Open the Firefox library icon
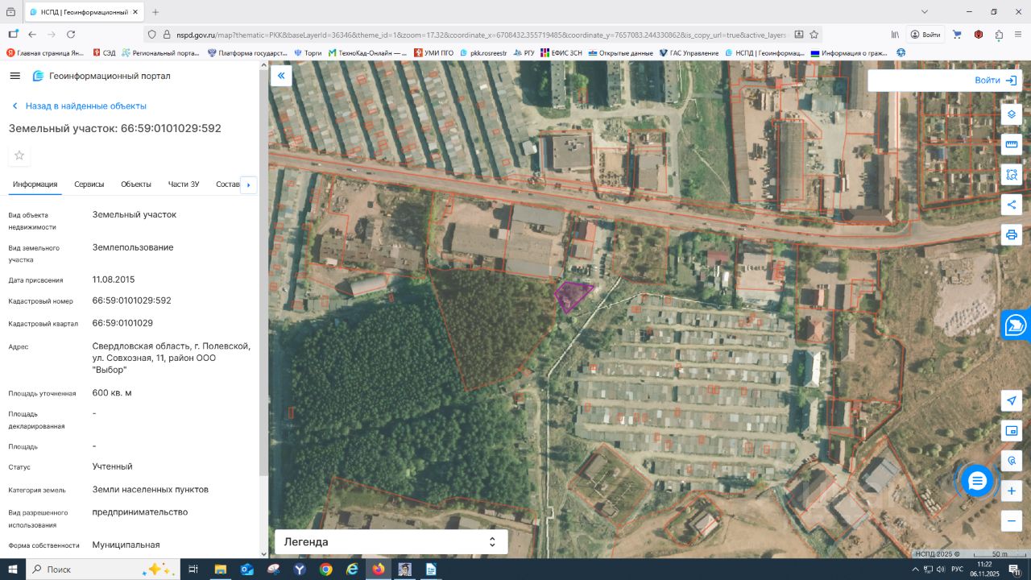 895,35
